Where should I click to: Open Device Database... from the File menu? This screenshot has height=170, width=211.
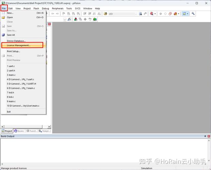[23, 41]
